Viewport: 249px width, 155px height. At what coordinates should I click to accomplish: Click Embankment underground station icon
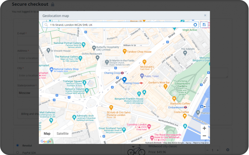point(185,107)
